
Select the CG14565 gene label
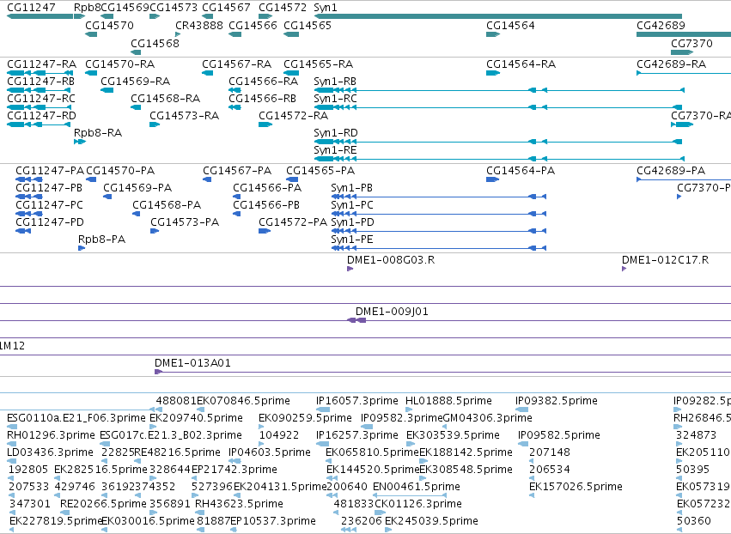tap(308, 25)
